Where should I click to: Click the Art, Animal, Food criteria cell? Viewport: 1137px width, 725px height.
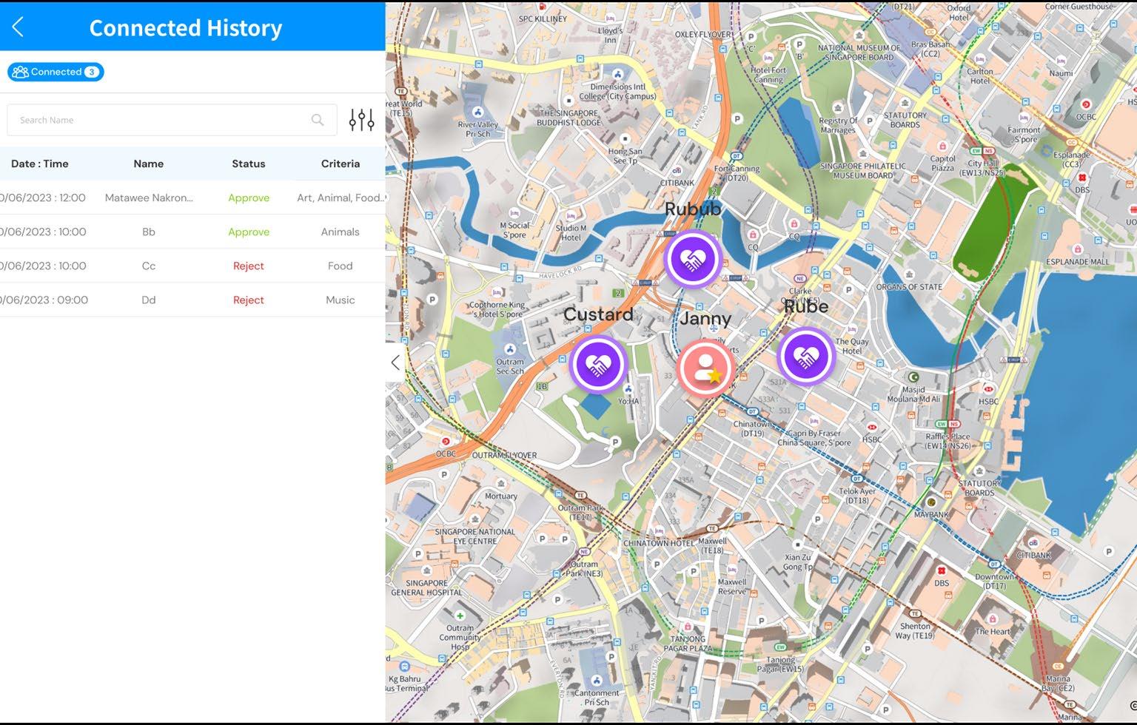[341, 198]
